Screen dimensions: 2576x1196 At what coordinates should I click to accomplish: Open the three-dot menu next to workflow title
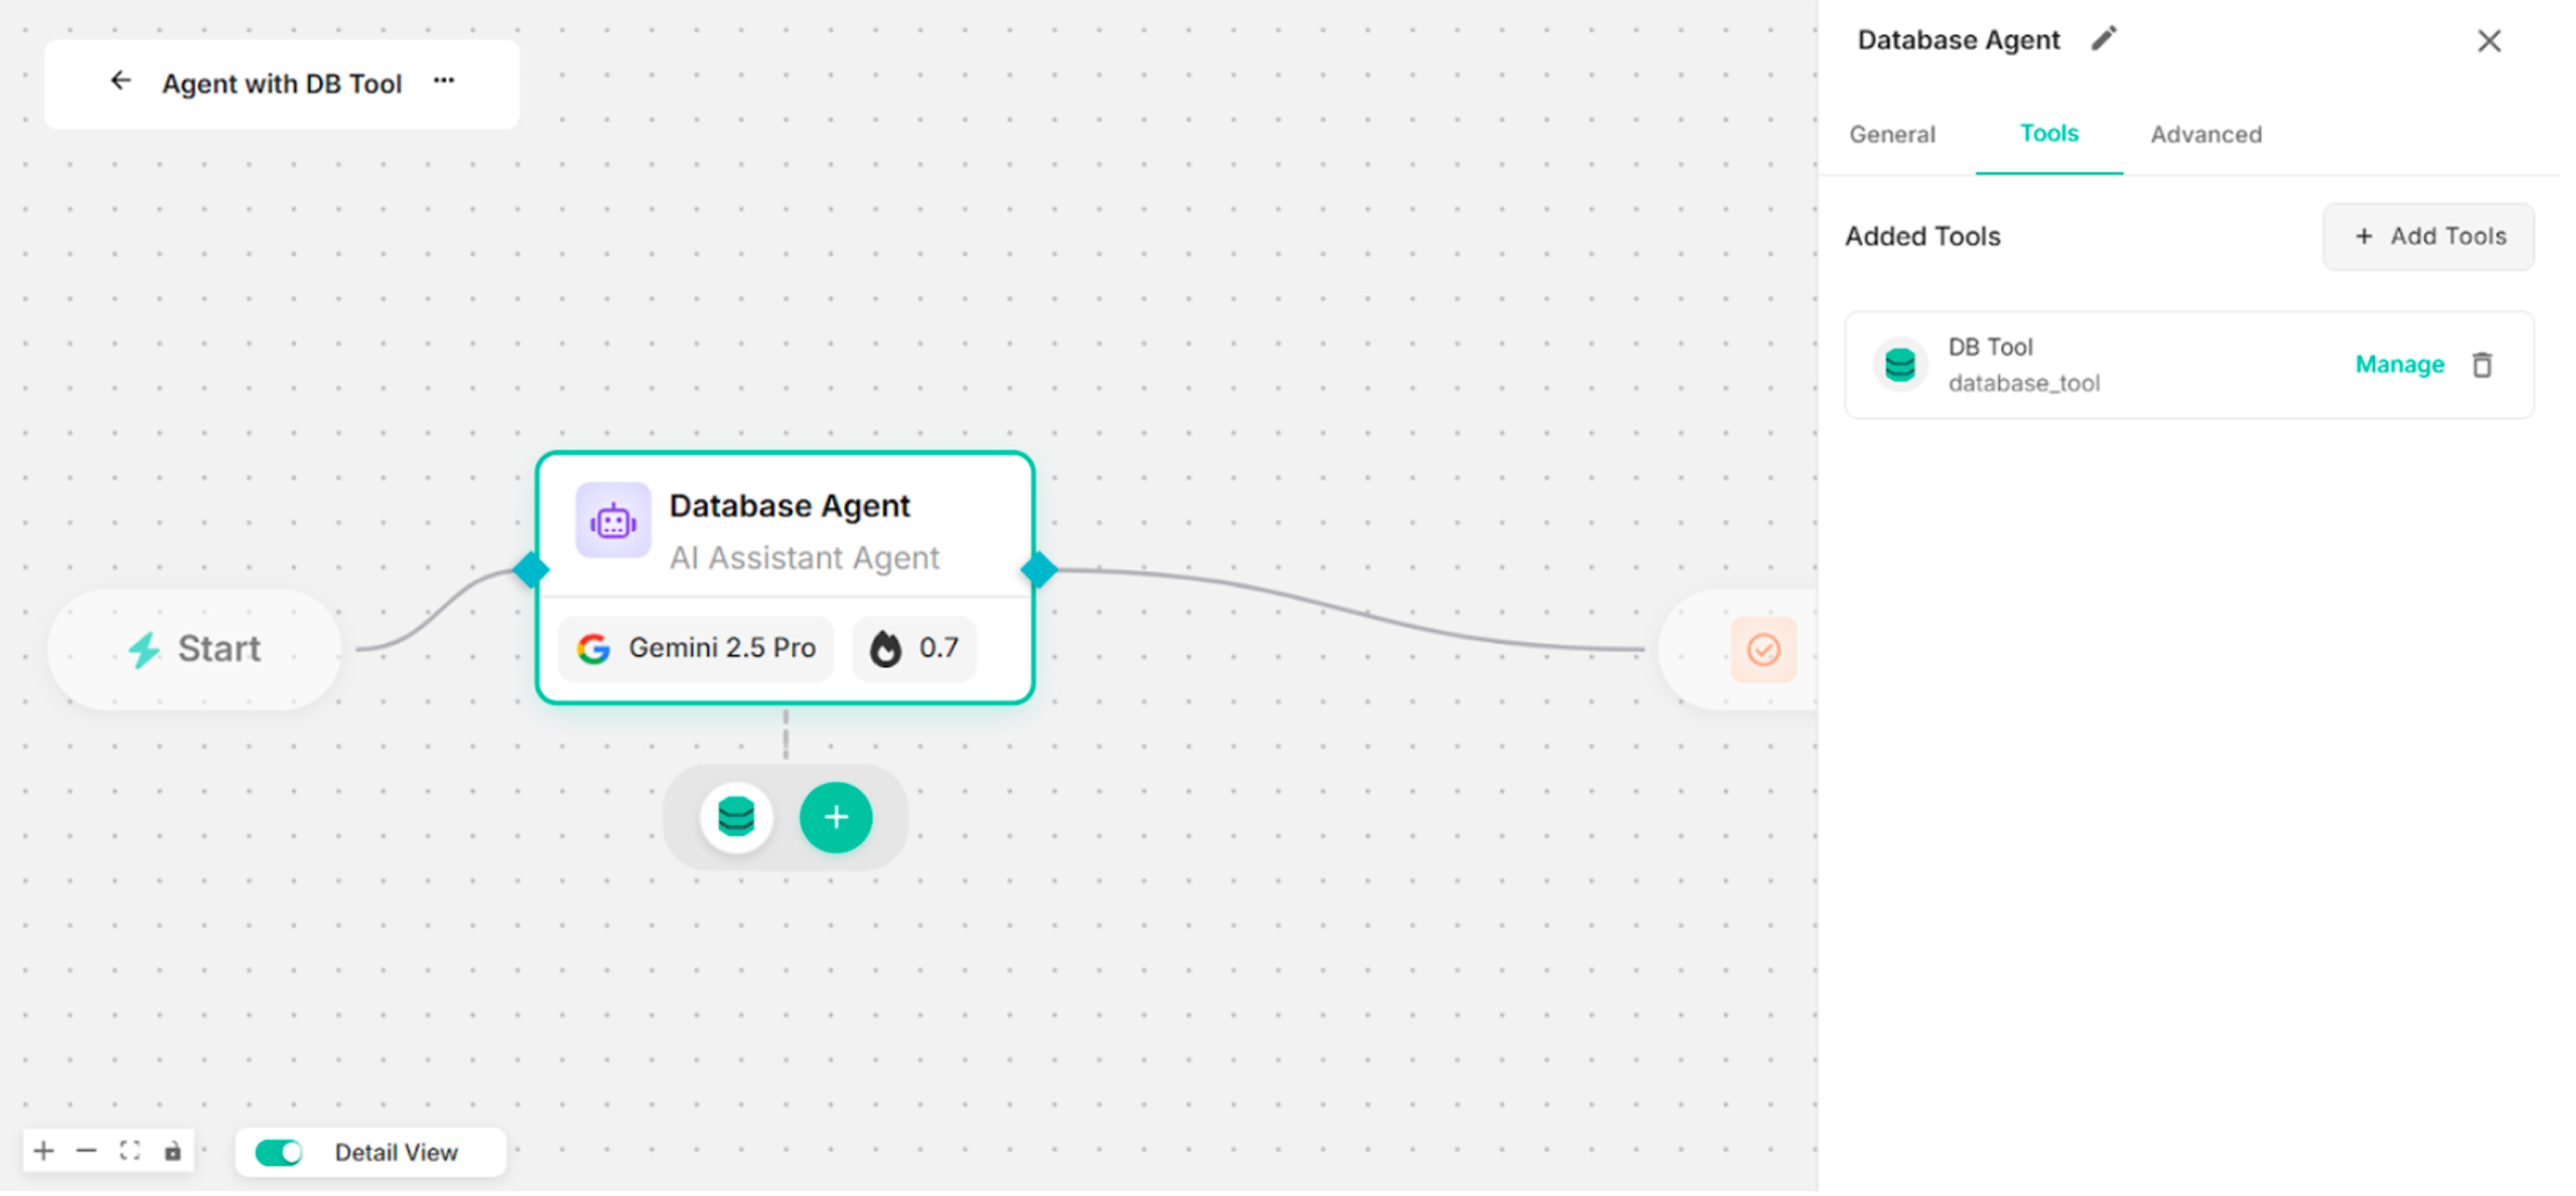tap(444, 81)
